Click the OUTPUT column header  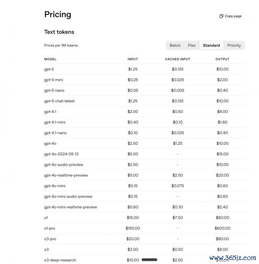click(222, 59)
